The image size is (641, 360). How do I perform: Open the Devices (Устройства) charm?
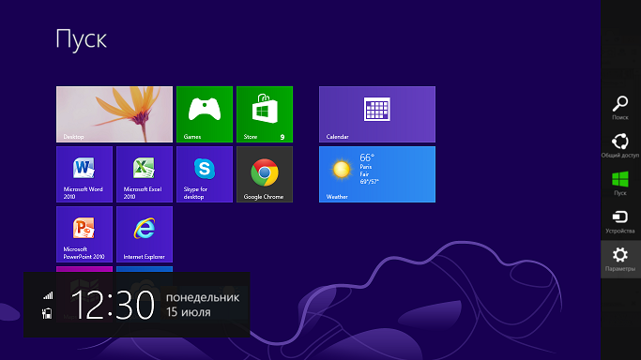(x=620, y=221)
